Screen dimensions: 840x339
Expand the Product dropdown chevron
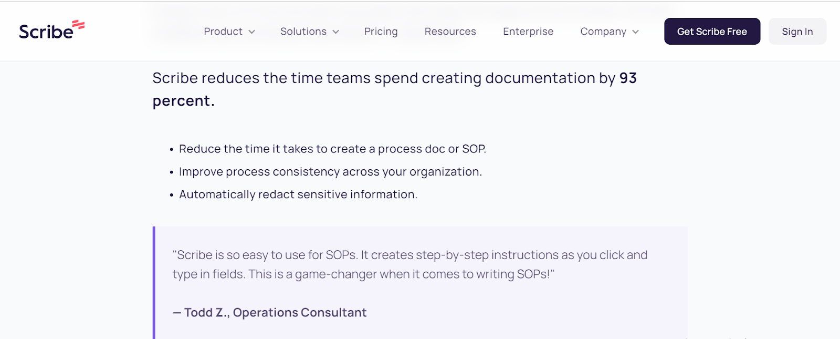(x=251, y=32)
